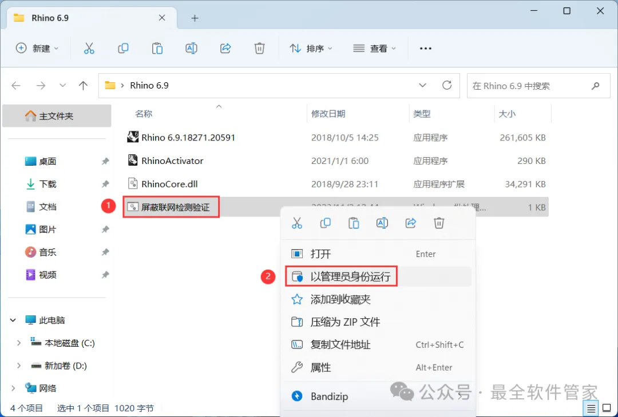Image resolution: width=618 pixels, height=417 pixels.
Task: Expand recent locations dropdown arrow
Action: (x=62, y=85)
